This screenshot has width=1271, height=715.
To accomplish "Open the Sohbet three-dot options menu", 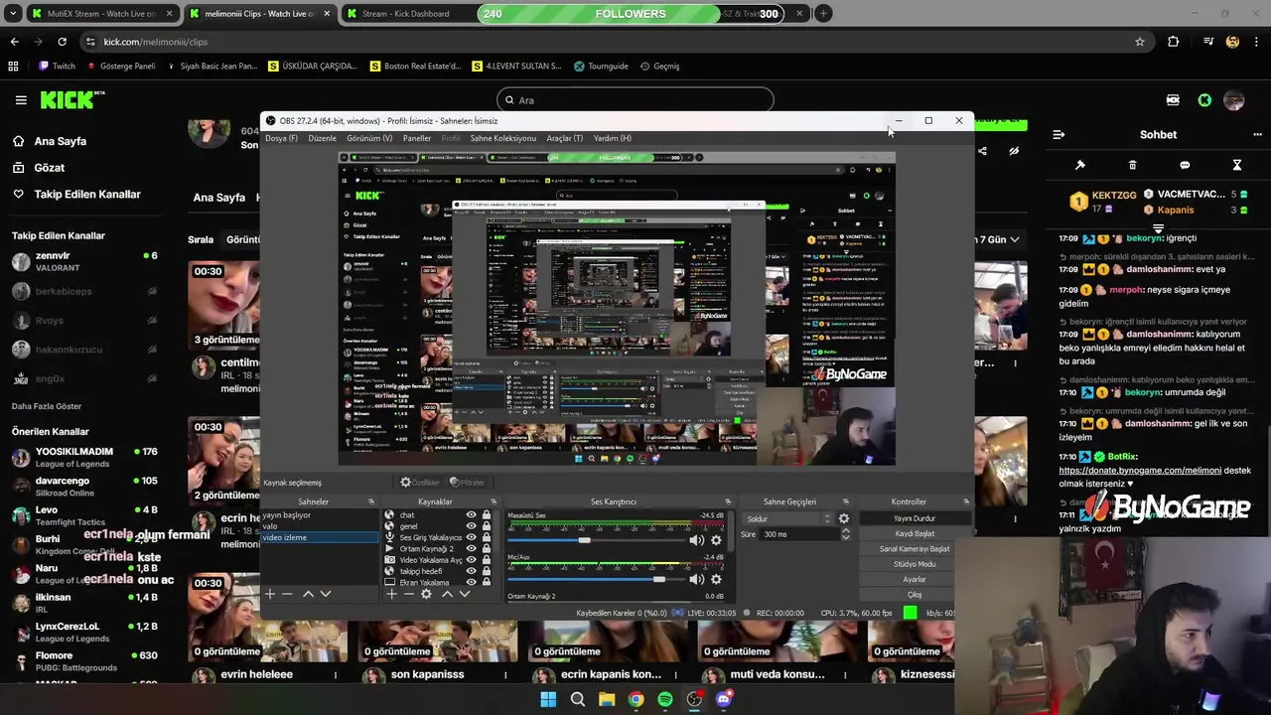I will coord(1257,134).
